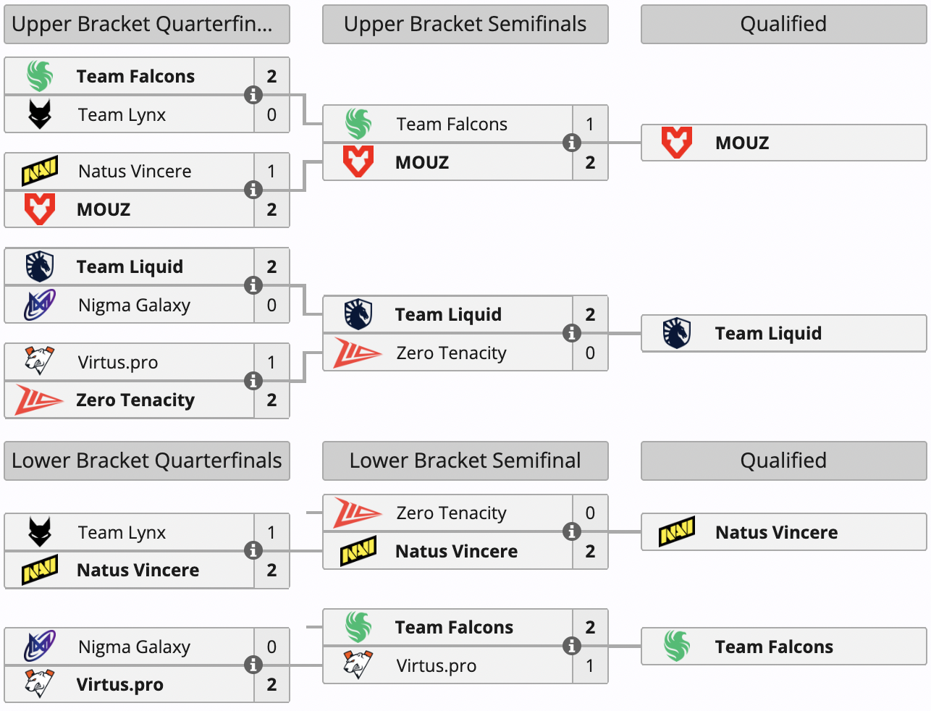The image size is (931, 711).
Task: Click info icon for Zero Tenacity vs Natus Vincere
Action: pyautogui.click(x=571, y=531)
